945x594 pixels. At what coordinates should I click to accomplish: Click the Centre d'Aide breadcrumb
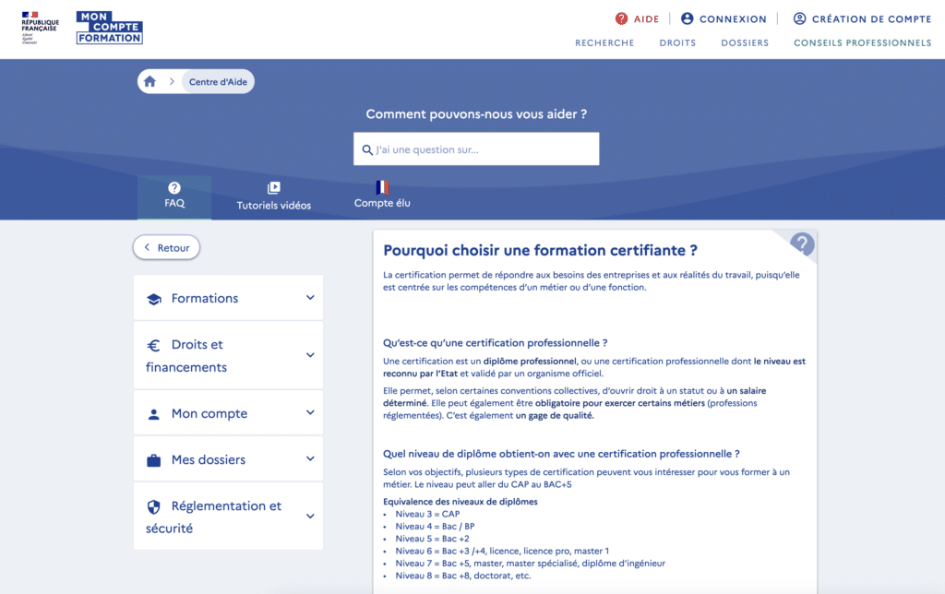218,81
